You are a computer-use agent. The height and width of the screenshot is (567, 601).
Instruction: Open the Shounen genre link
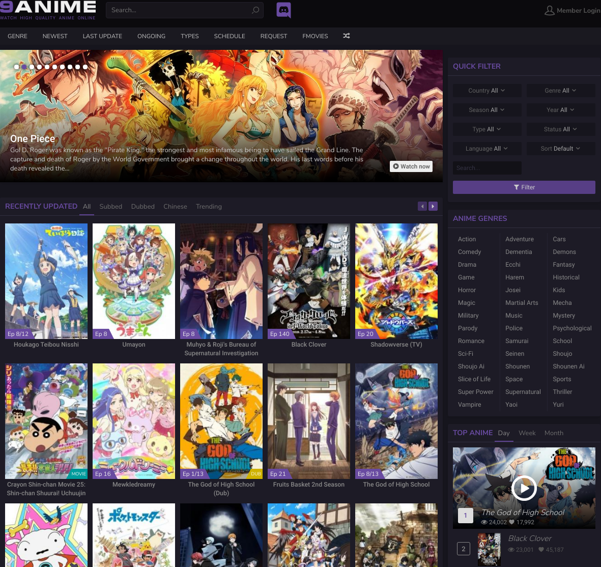[518, 366]
